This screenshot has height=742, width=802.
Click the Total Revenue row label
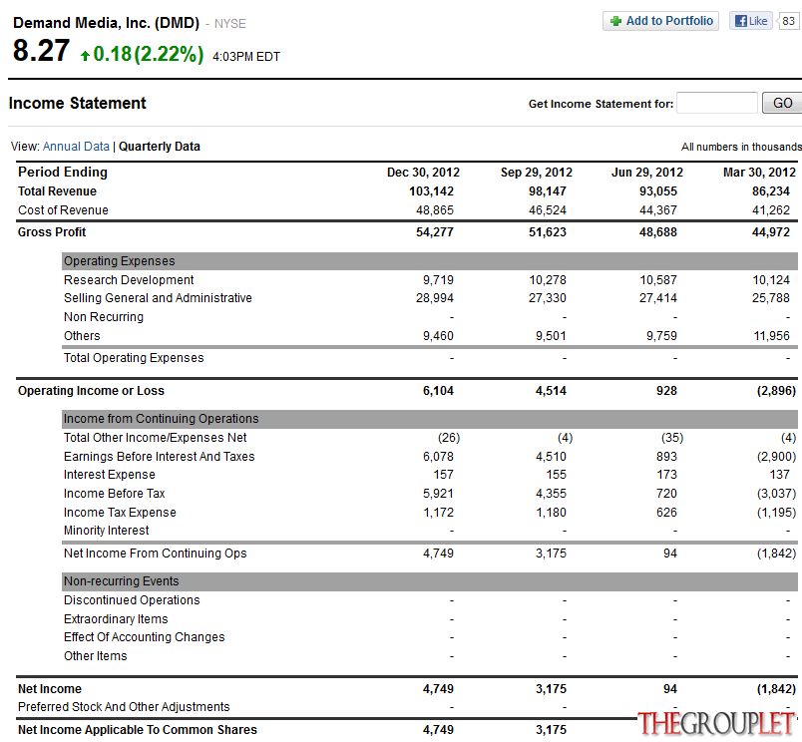57,191
